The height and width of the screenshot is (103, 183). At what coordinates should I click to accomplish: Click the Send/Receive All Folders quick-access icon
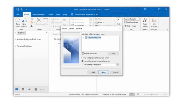(18, 9)
